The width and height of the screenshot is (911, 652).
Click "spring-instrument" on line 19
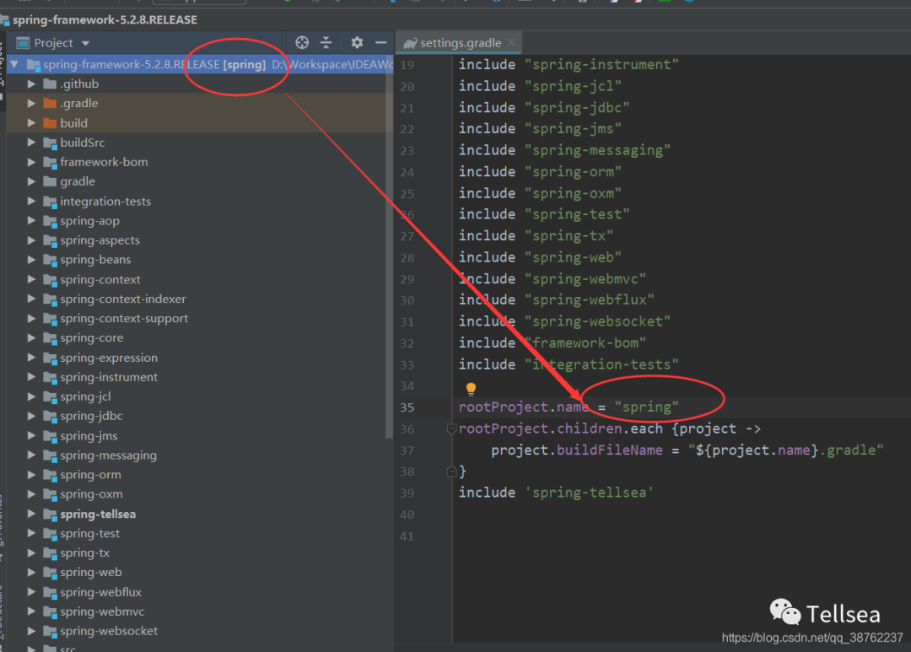click(602, 64)
